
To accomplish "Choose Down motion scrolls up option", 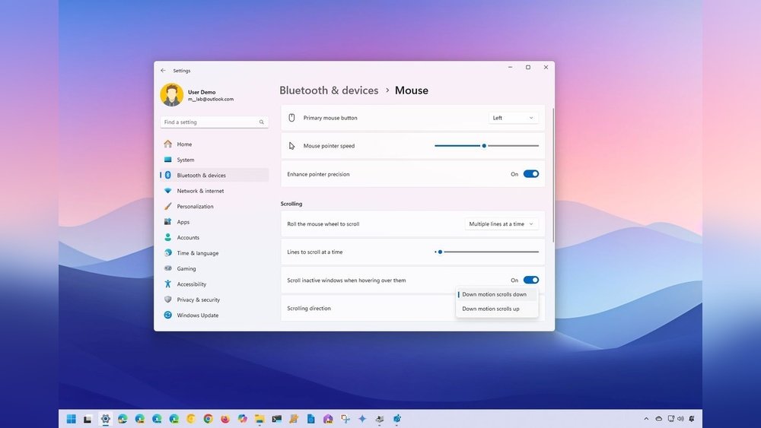I will 491,309.
